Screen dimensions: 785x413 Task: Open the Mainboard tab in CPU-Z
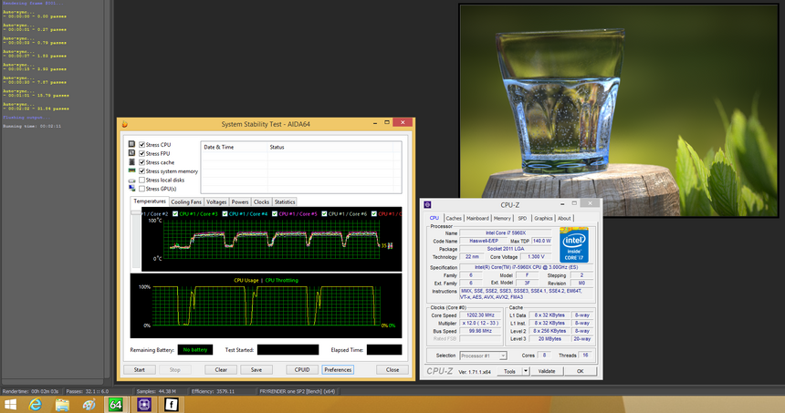(477, 219)
